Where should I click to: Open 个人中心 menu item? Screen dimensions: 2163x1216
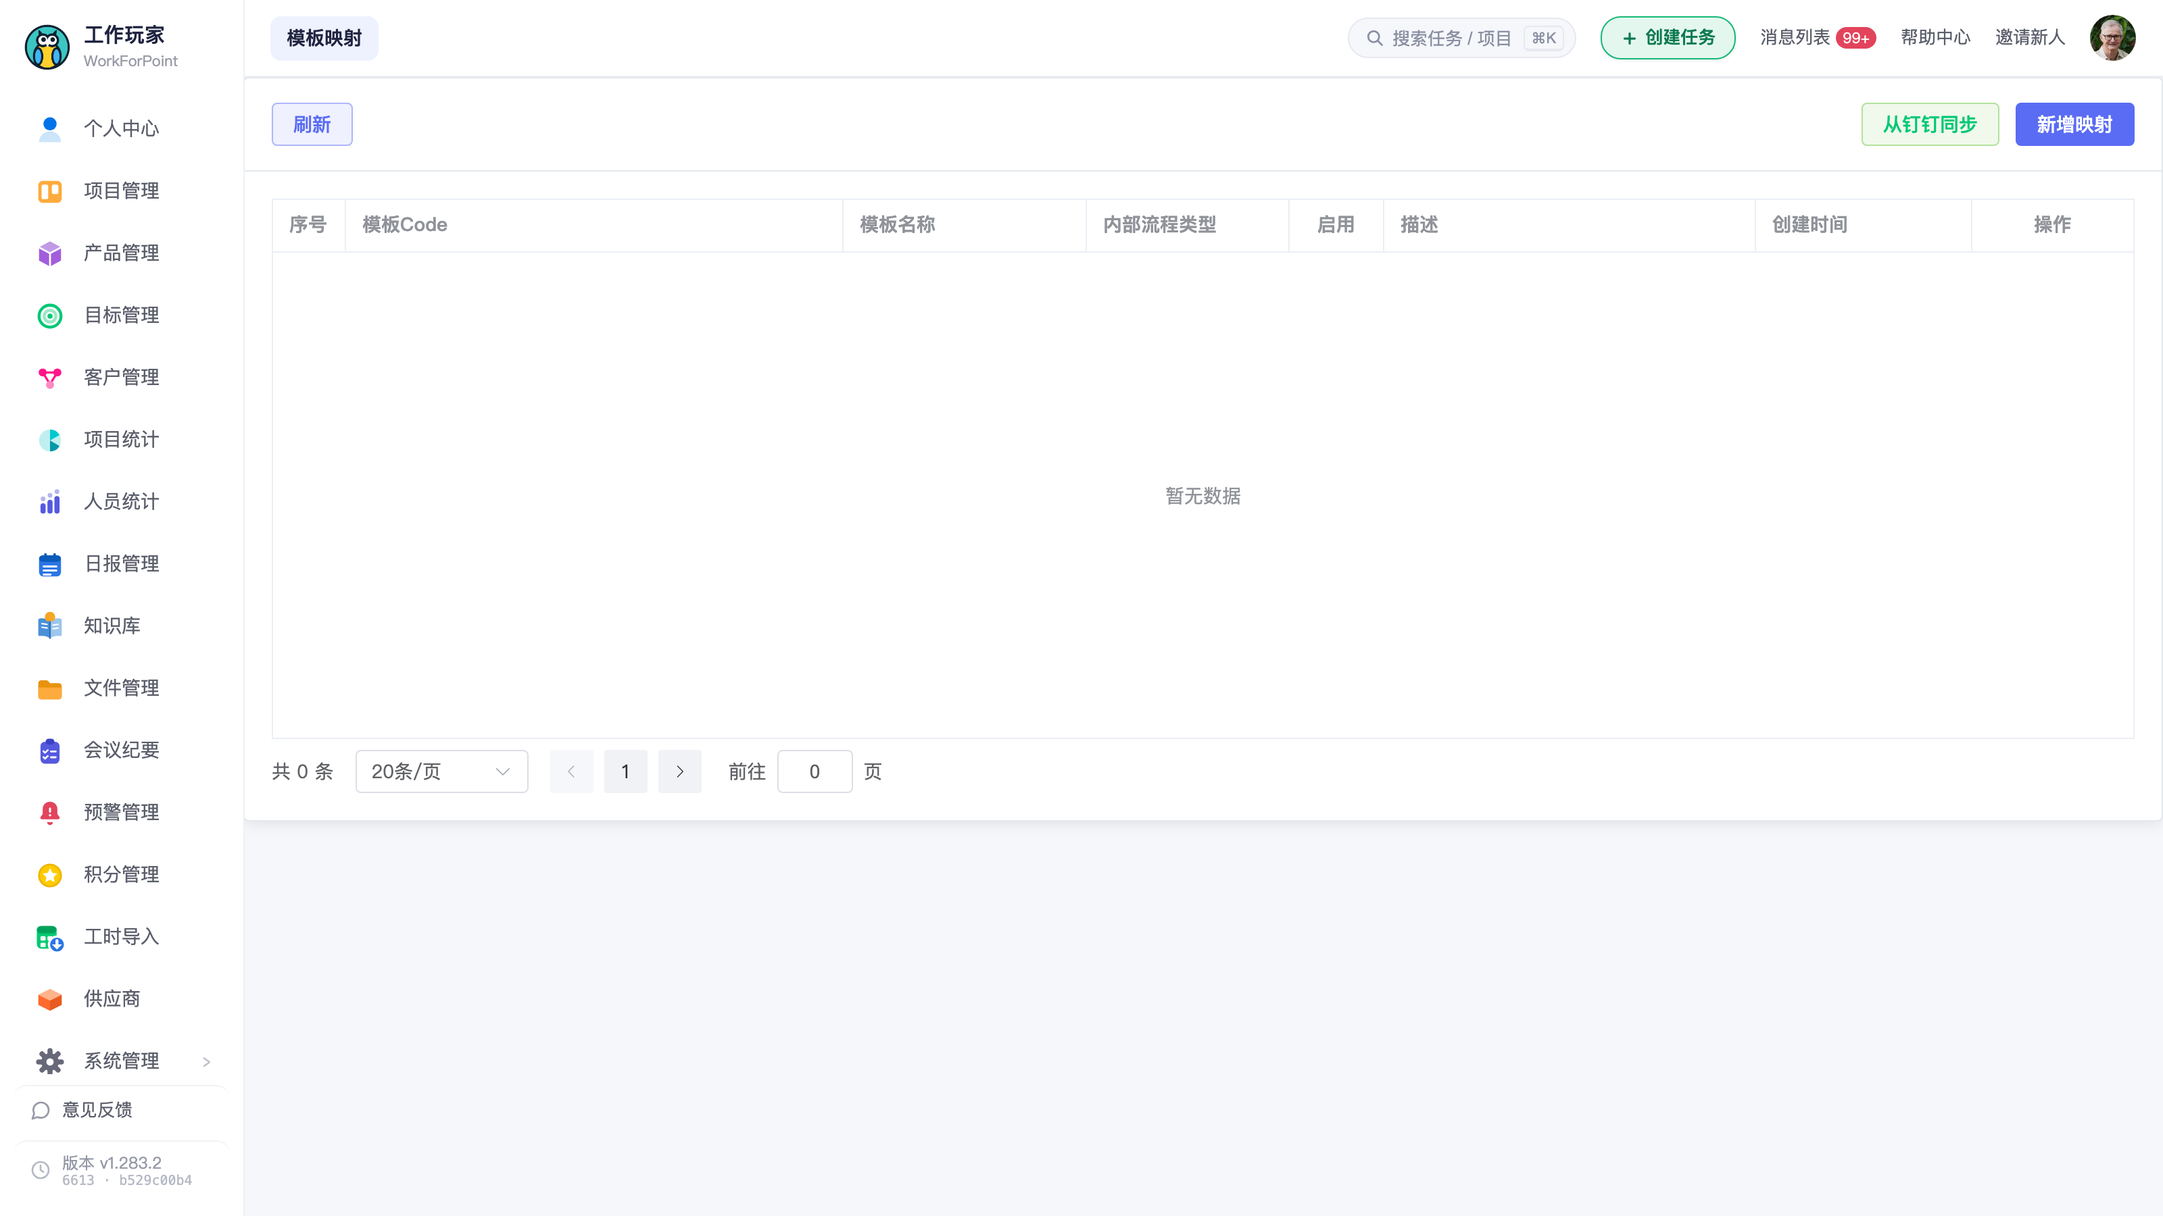pyautogui.click(x=122, y=128)
